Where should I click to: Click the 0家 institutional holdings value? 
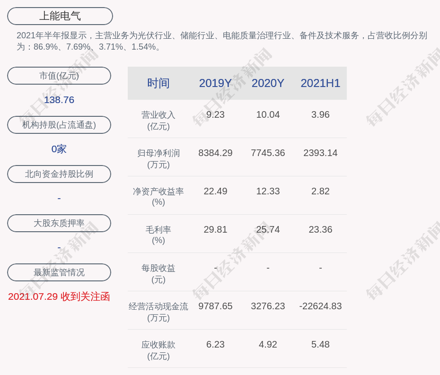[x=59, y=149]
